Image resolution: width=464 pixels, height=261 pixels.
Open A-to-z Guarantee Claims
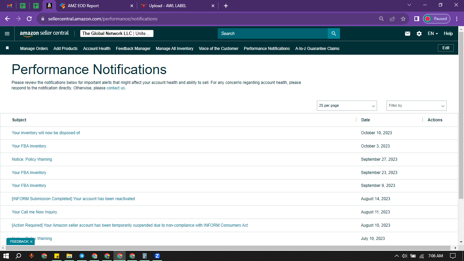coord(317,49)
